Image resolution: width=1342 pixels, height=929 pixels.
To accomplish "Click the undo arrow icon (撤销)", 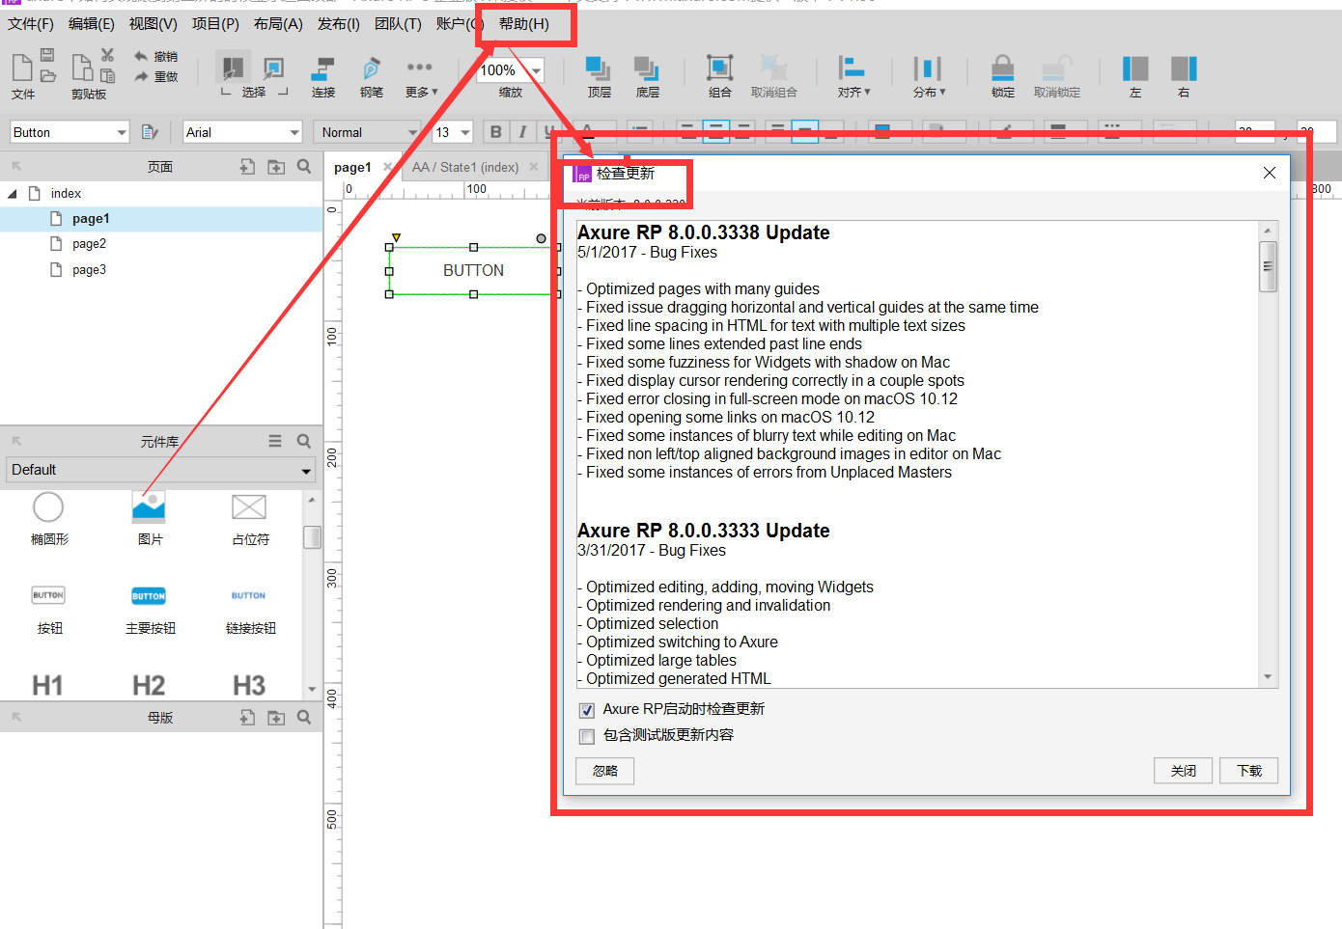I will (141, 56).
